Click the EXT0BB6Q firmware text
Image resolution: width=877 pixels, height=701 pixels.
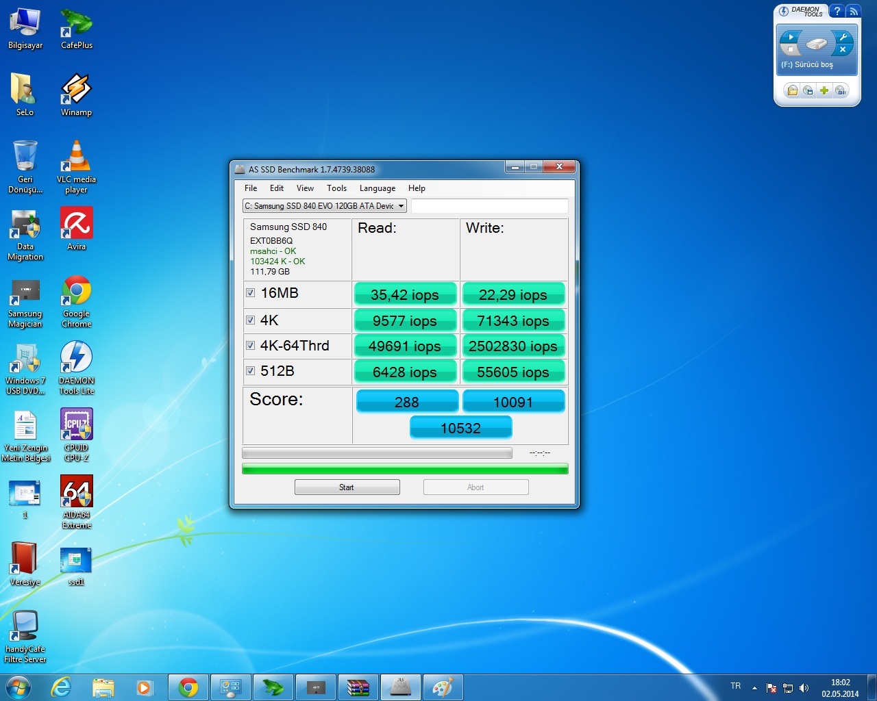[271, 241]
